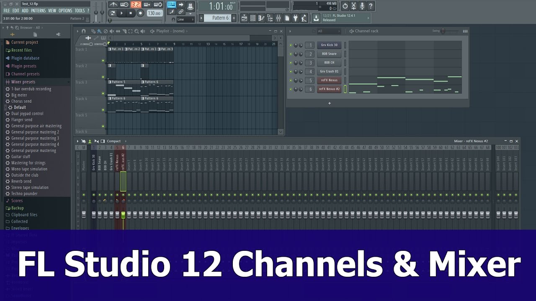
Task: Arm the record button
Action: coord(140,13)
